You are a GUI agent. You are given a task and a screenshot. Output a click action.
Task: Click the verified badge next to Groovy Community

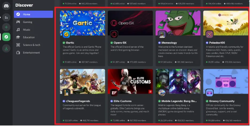(207, 101)
